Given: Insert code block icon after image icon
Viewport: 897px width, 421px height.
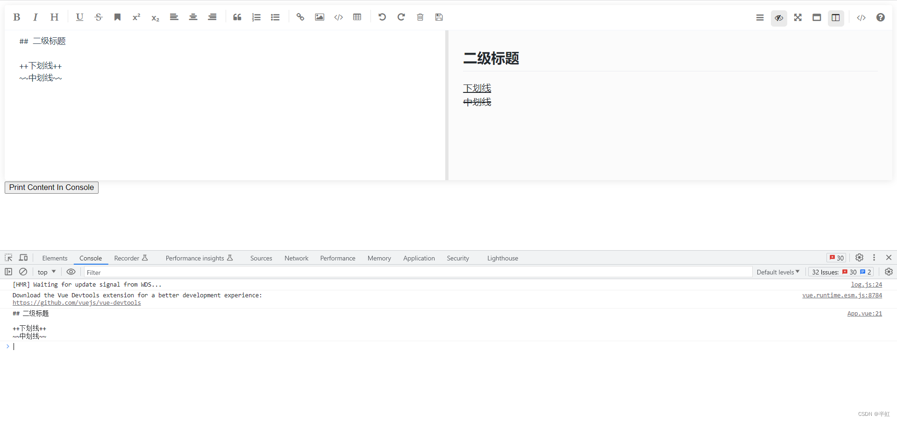Looking at the screenshot, I should click(339, 17).
